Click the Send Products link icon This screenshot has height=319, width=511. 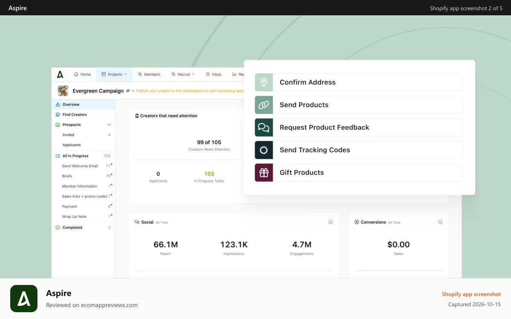(264, 105)
